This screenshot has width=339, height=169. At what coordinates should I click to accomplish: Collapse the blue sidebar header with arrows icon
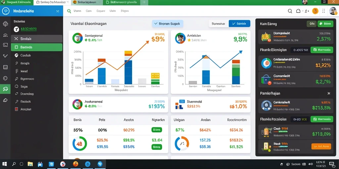click(58, 11)
